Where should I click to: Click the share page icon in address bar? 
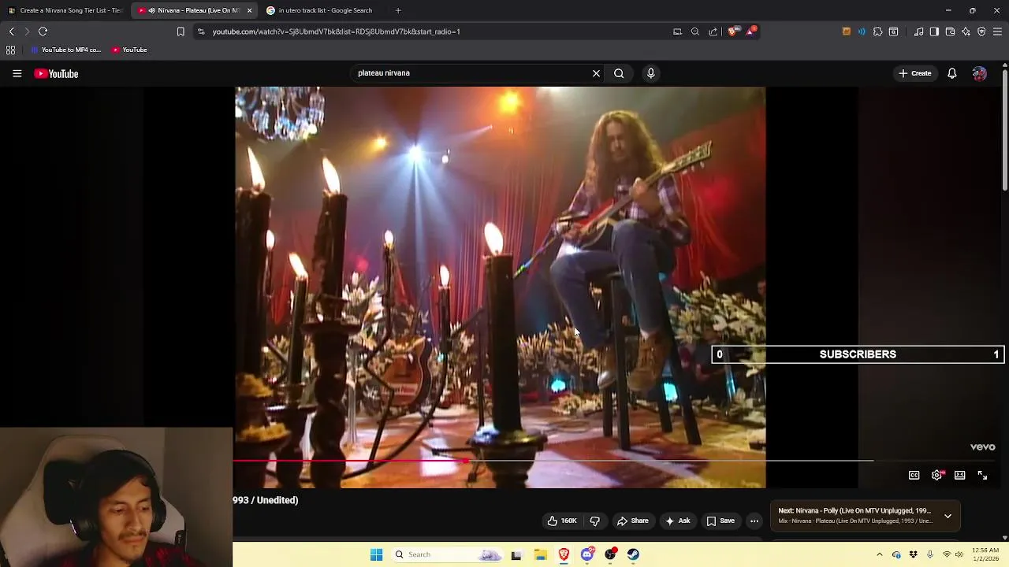pyautogui.click(x=713, y=31)
